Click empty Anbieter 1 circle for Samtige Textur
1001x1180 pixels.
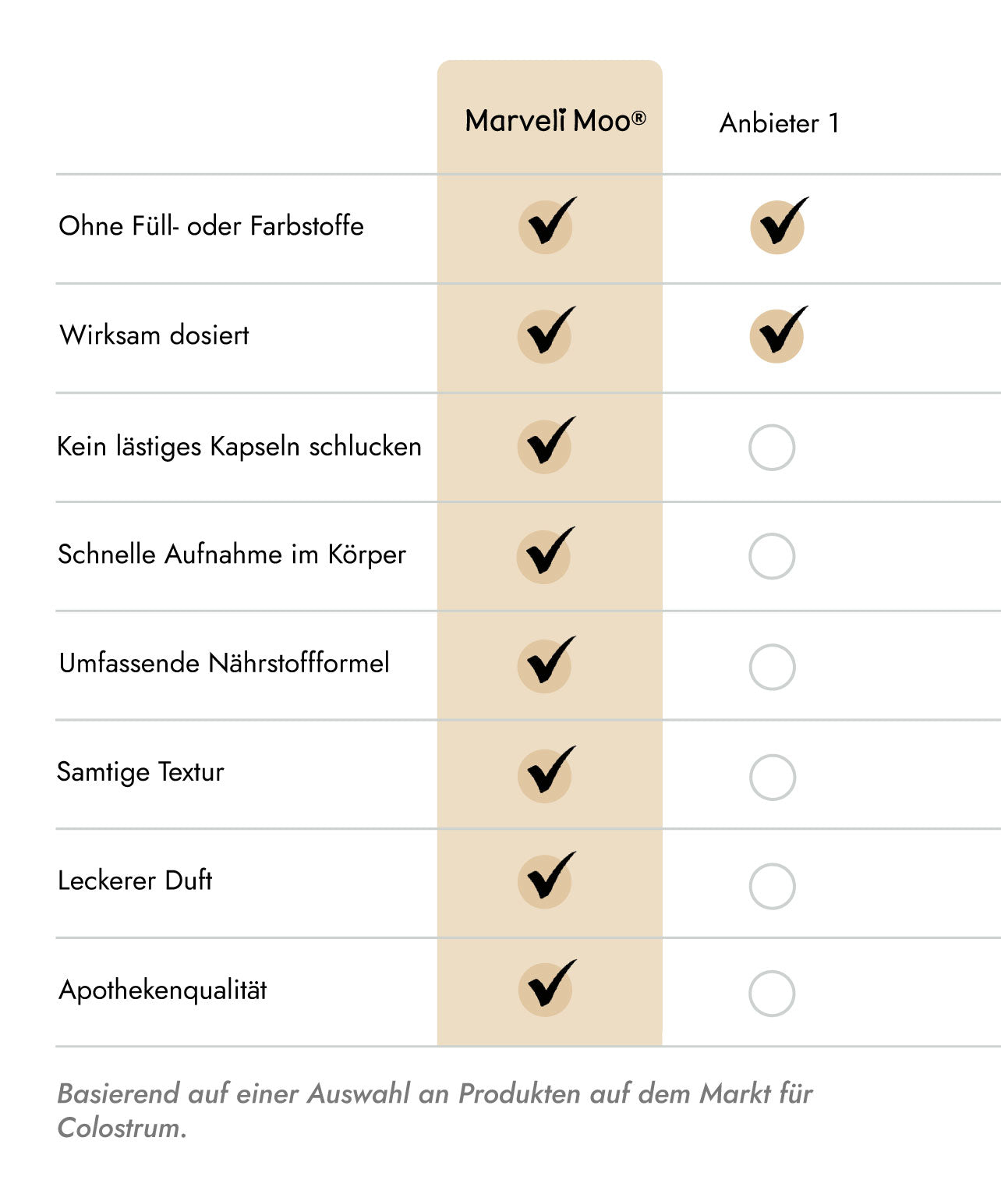[x=772, y=777]
